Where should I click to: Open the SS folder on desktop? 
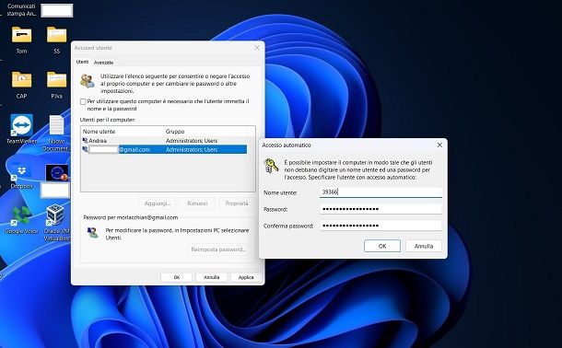[x=56, y=35]
